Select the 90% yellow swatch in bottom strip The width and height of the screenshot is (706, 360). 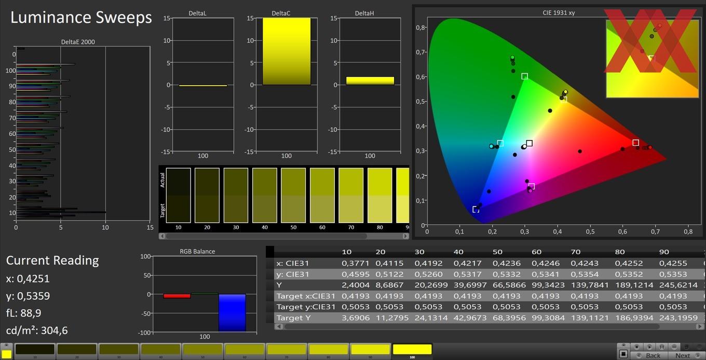371,350
